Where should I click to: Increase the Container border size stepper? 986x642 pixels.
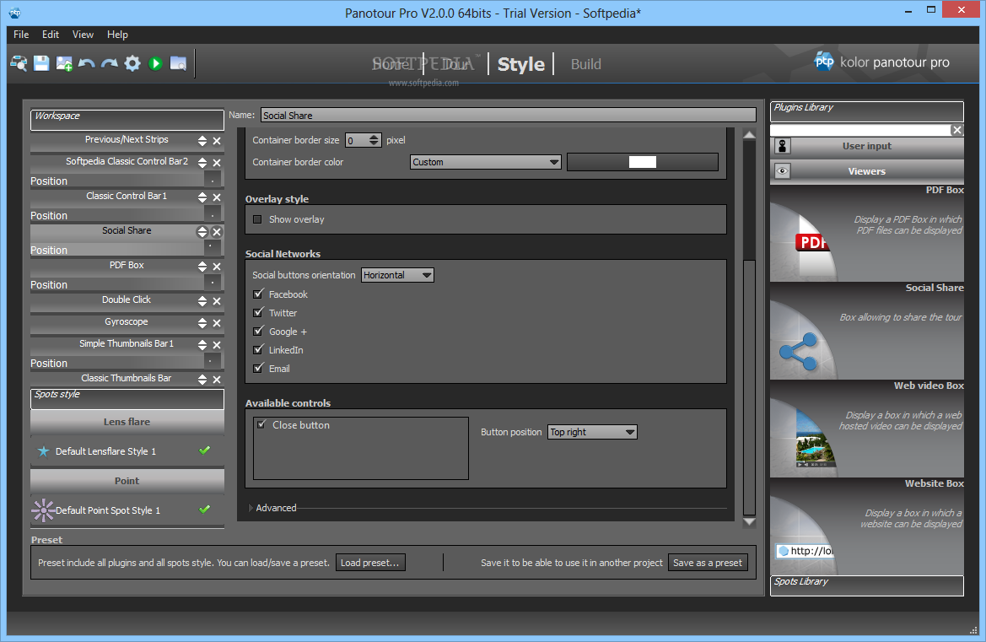pos(374,137)
